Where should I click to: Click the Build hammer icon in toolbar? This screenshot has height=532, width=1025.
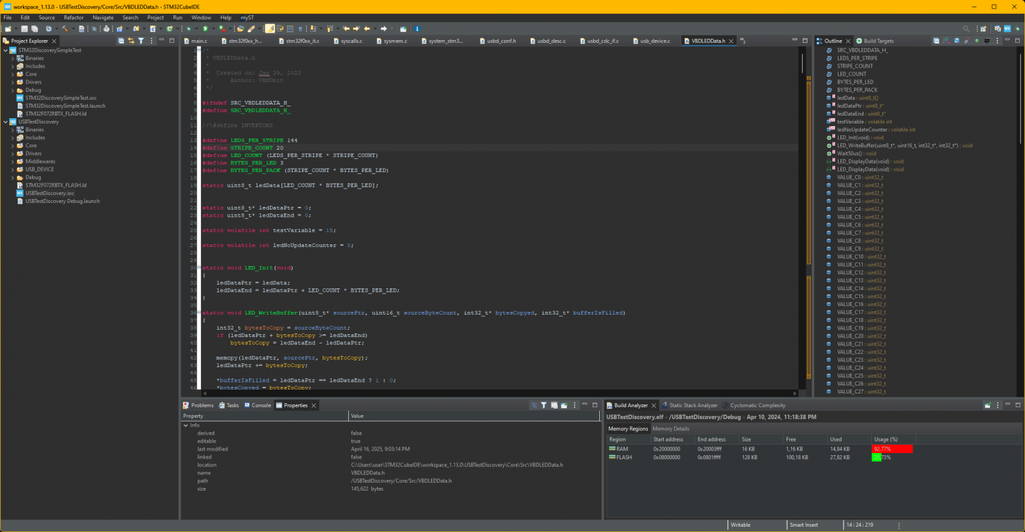[65, 29]
